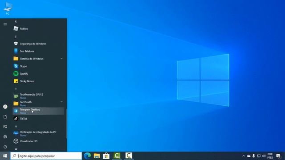Click the microphone tray icon
285x160 pixels.
(254, 156)
